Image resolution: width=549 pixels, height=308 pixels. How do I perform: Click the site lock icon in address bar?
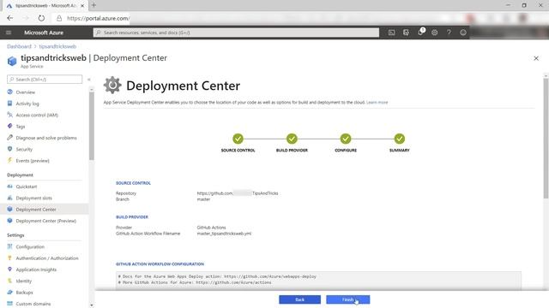(x=59, y=18)
